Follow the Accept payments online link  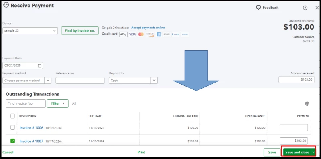148,28
